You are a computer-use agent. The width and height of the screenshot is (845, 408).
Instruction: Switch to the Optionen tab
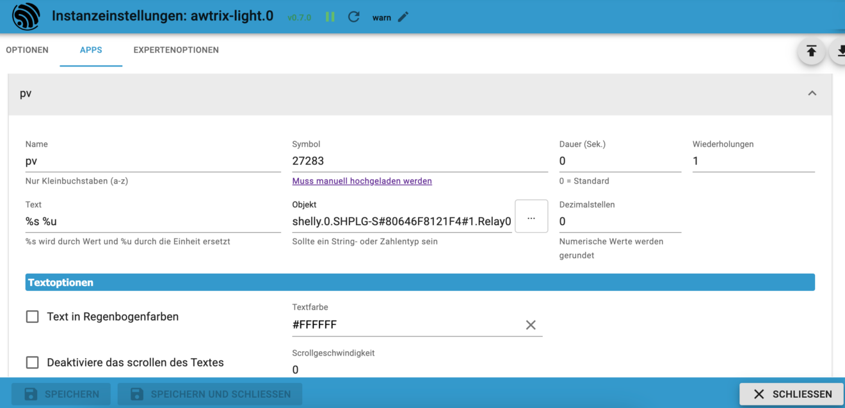(x=27, y=50)
